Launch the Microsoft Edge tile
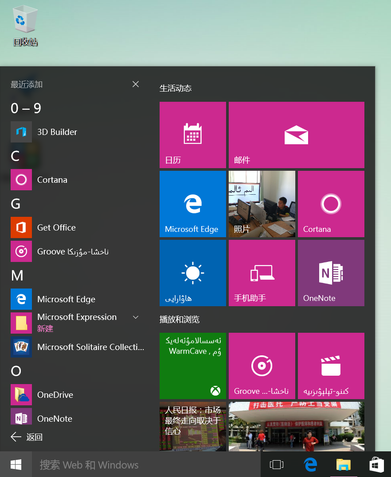391x477 pixels. click(192, 204)
